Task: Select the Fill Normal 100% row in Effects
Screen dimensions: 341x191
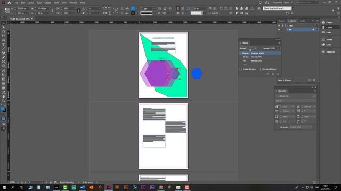Action: click(x=260, y=61)
